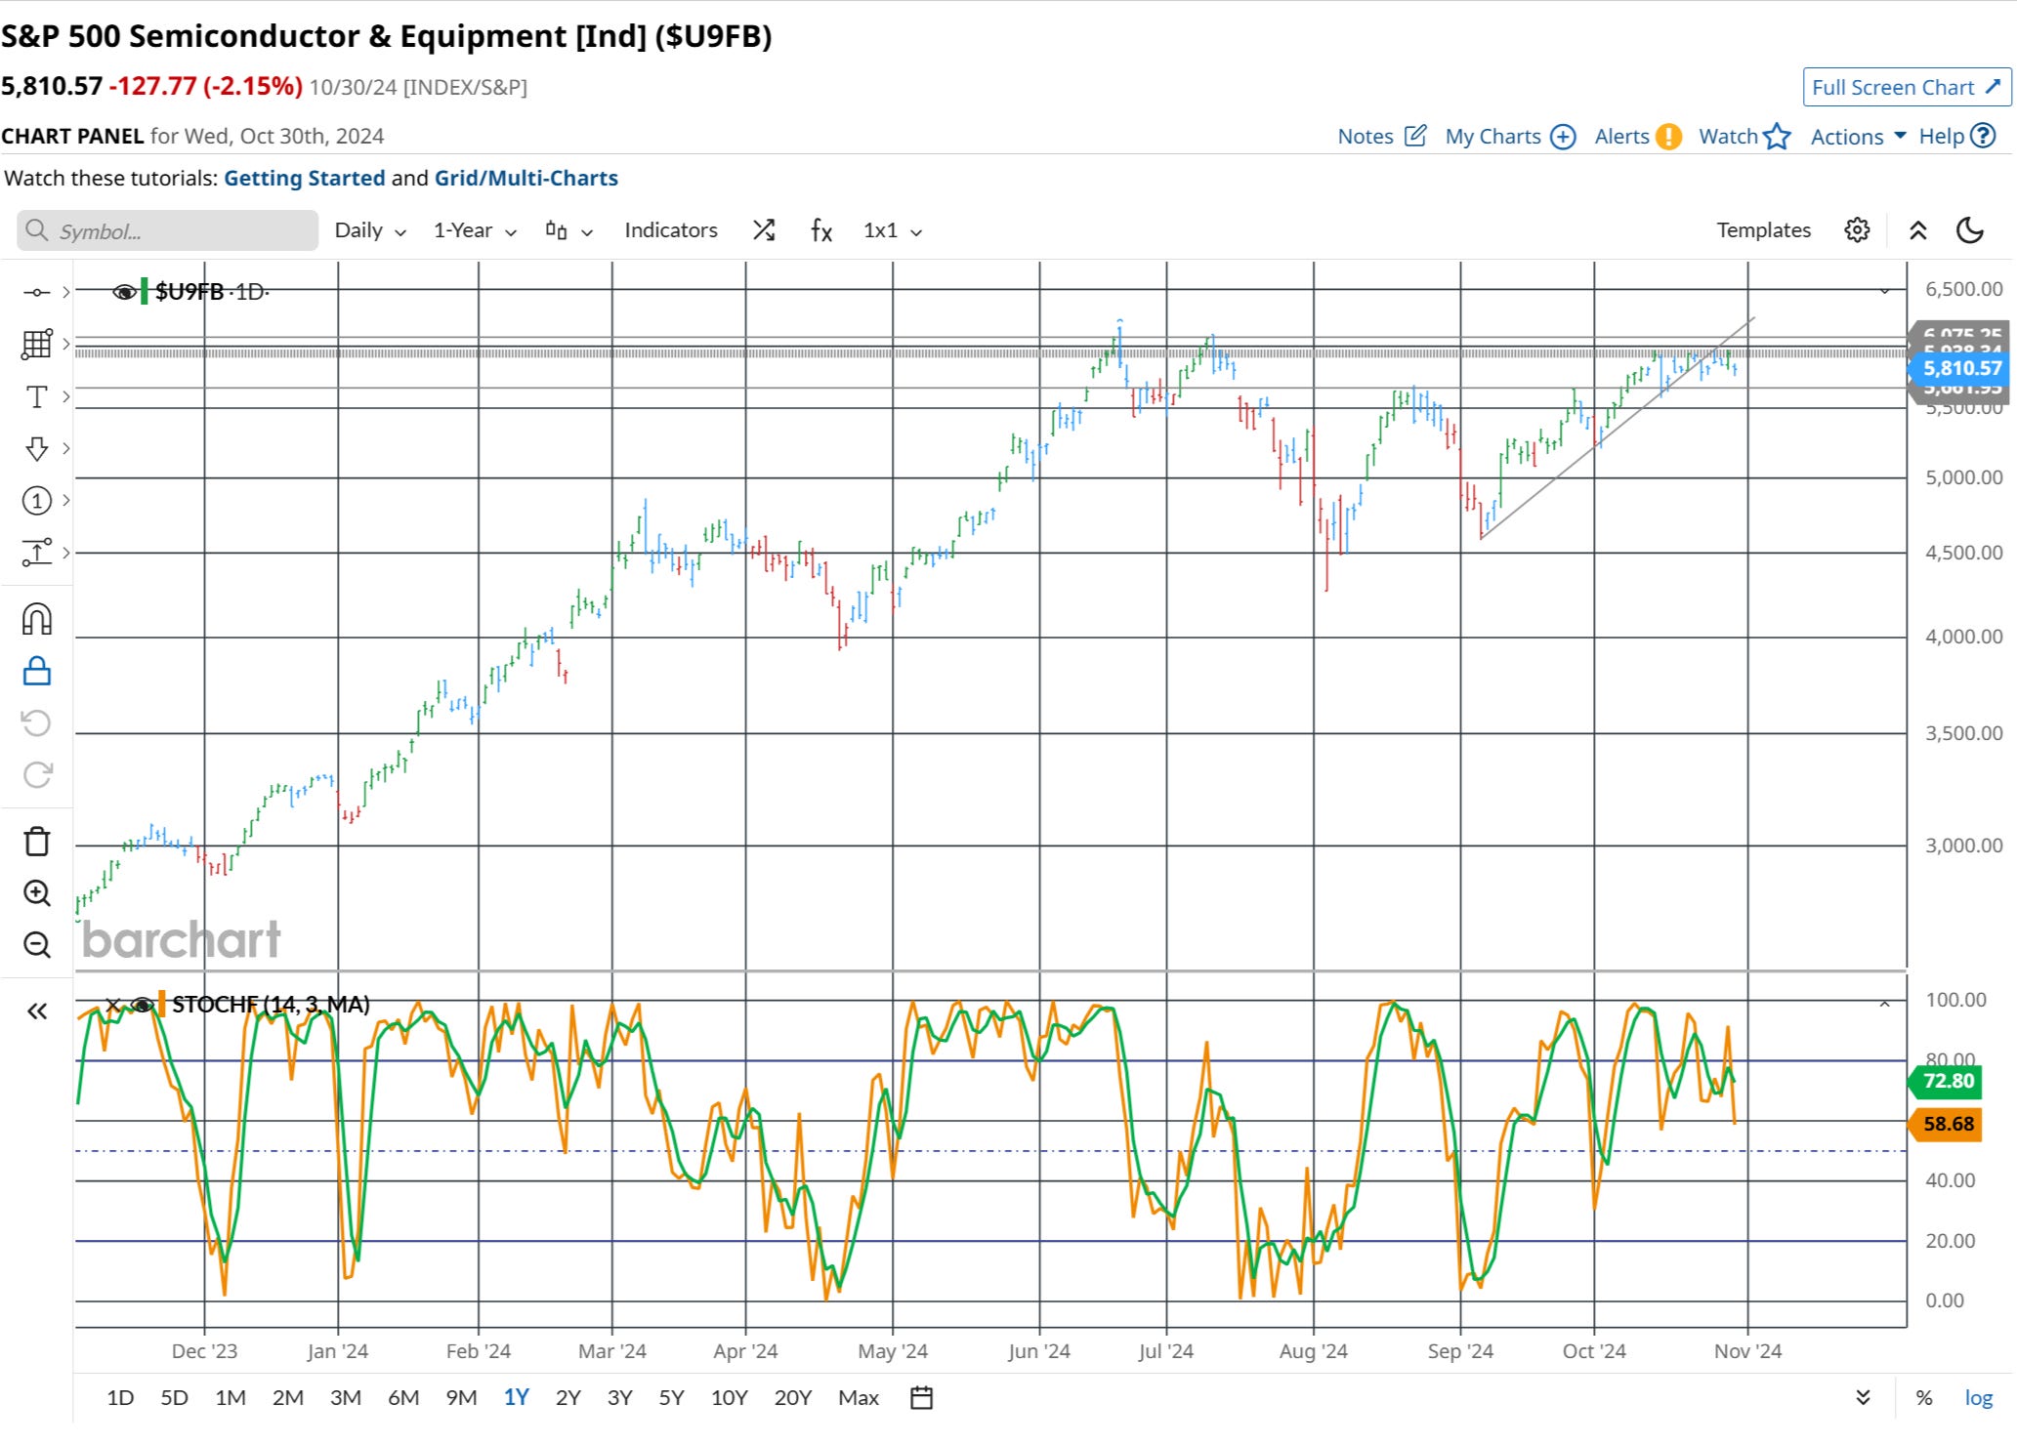Open the line drawing tools
This screenshot has height=1444, width=2017.
pos(37,292)
